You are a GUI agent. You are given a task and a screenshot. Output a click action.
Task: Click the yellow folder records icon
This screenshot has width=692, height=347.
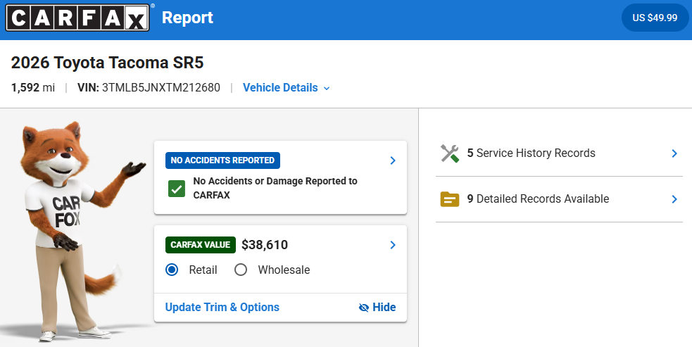tap(450, 199)
